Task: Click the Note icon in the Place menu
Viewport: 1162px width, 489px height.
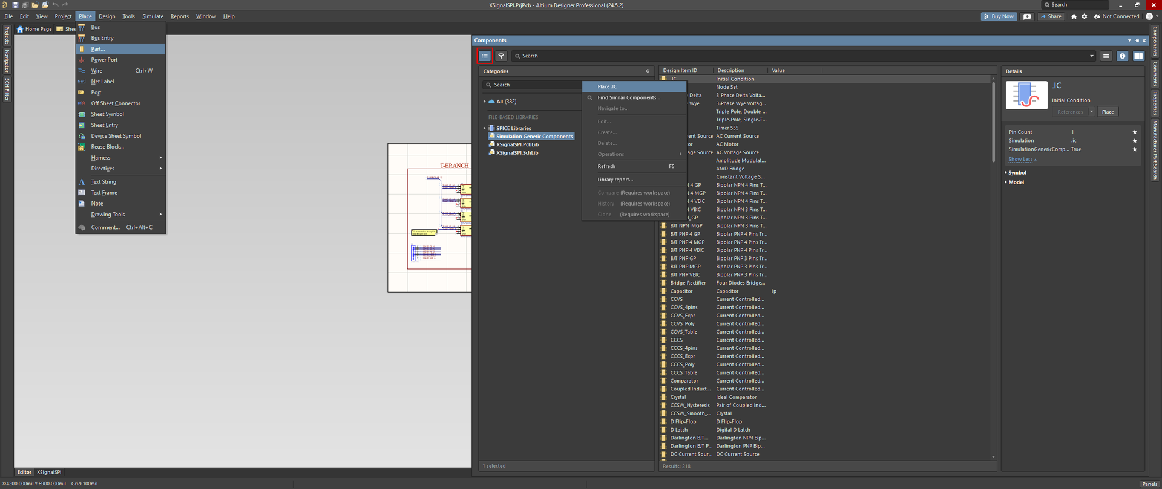Action: (x=82, y=204)
